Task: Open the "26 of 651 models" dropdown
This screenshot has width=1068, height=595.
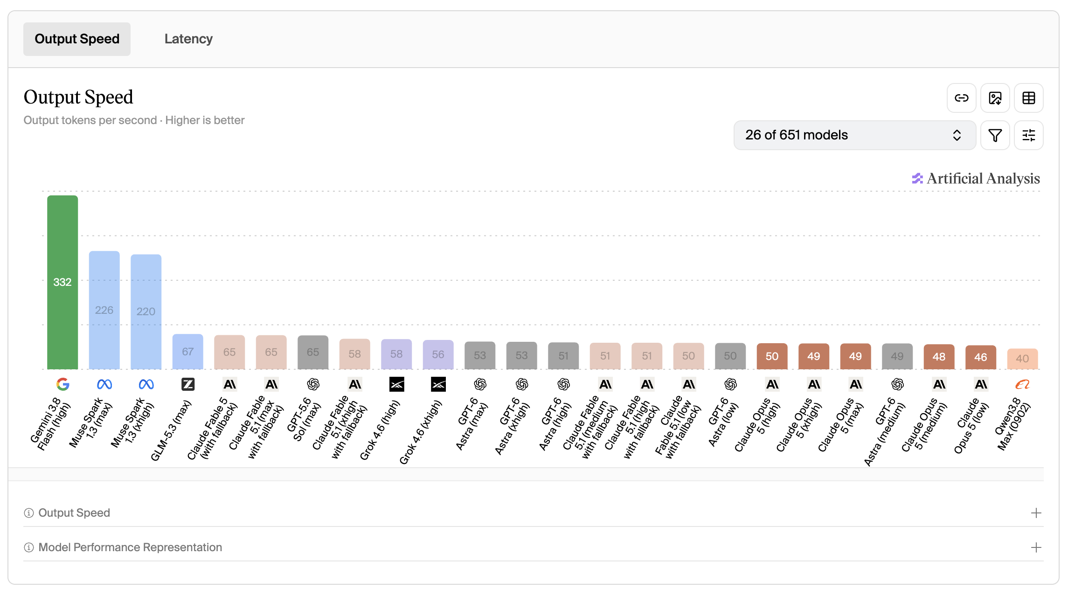Action: 854,135
